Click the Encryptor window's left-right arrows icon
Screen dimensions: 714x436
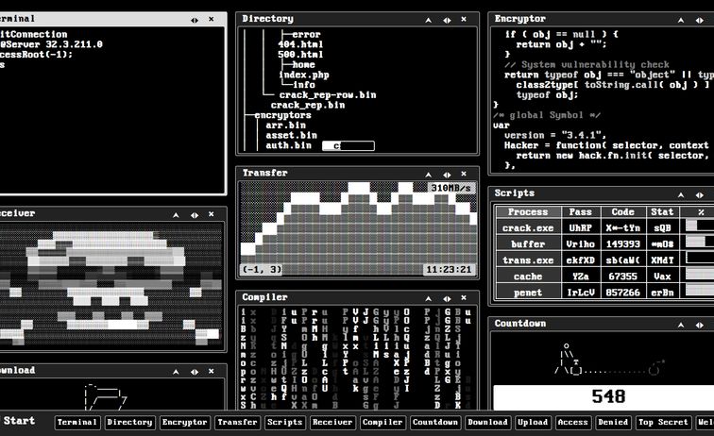click(x=698, y=19)
